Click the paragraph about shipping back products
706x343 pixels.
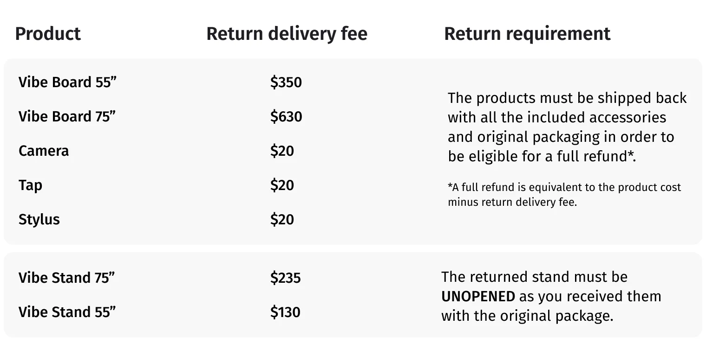click(x=567, y=127)
